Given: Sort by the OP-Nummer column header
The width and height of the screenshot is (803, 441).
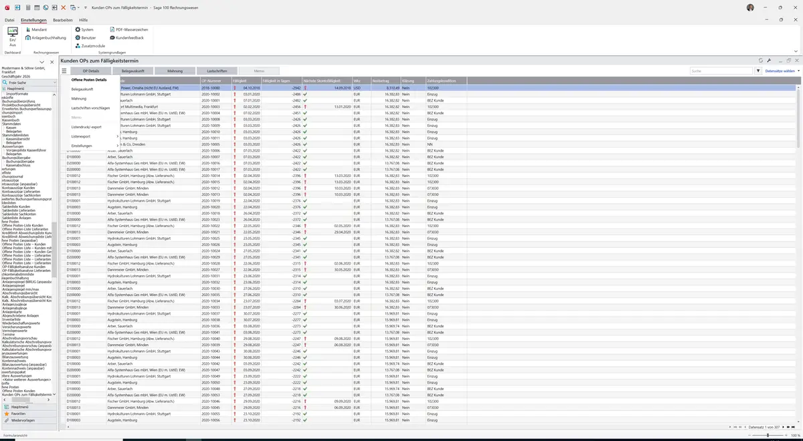Looking at the screenshot, I should click(216, 81).
